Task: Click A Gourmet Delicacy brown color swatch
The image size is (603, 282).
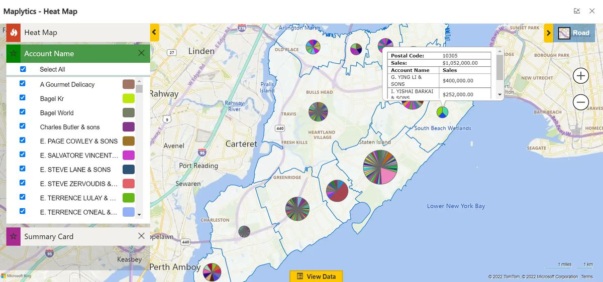Action: 129,84
